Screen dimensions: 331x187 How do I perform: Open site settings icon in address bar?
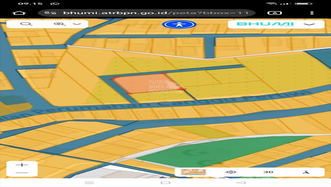tap(50, 13)
